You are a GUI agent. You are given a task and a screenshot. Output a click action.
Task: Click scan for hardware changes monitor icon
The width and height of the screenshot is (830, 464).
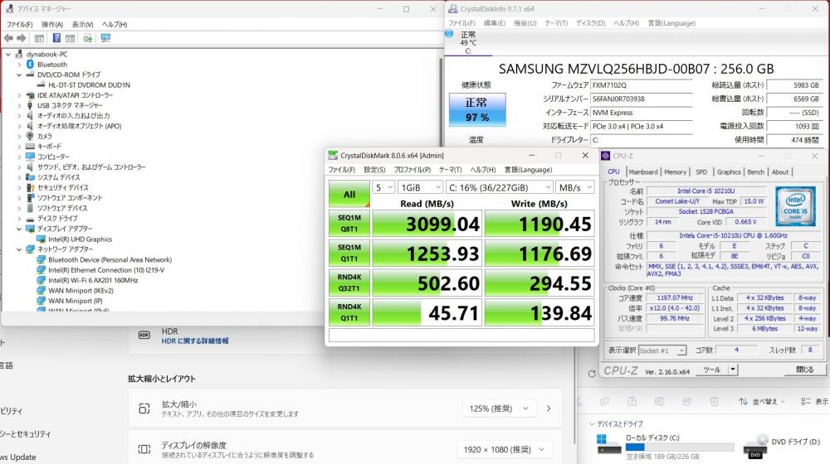105,38
